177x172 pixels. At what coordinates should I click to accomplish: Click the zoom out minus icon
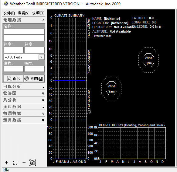pyautogui.click(x=24, y=163)
